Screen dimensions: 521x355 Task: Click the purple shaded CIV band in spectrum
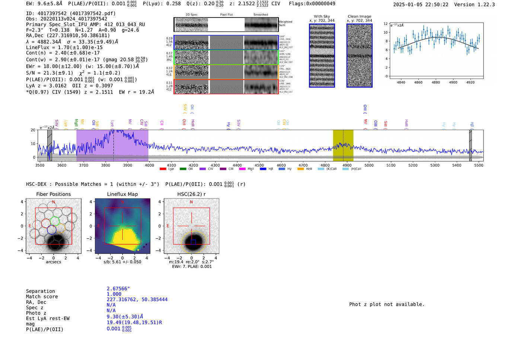pos(112,145)
